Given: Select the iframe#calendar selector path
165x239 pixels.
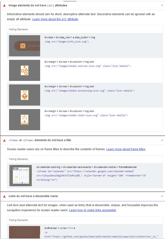Looking at the screenshot, I should 87,167.
